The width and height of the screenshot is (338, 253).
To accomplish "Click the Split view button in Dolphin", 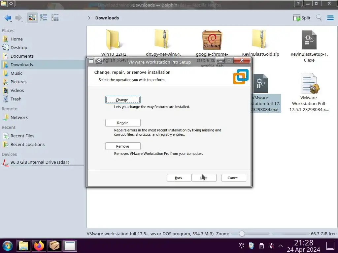I will point(302,18).
